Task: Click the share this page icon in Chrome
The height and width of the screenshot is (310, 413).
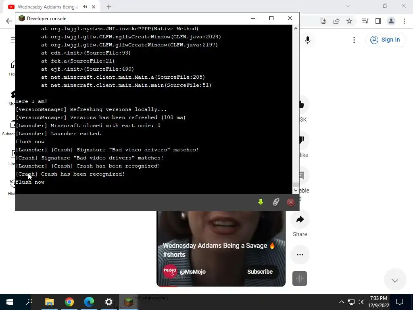Action: coord(336,21)
